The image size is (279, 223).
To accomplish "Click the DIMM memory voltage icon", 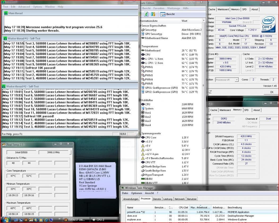I will point(143,179).
